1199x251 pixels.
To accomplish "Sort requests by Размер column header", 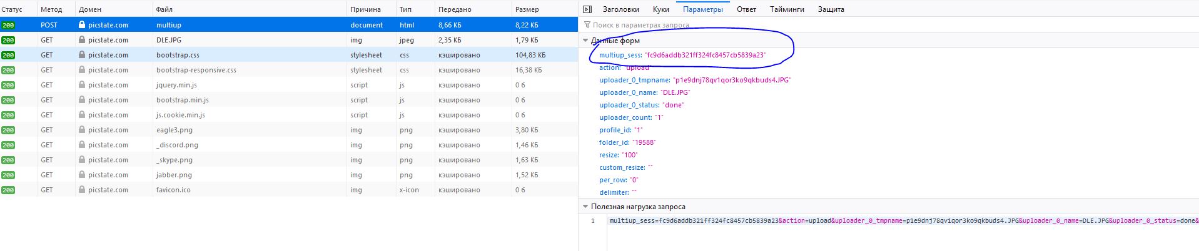I will (x=527, y=9).
